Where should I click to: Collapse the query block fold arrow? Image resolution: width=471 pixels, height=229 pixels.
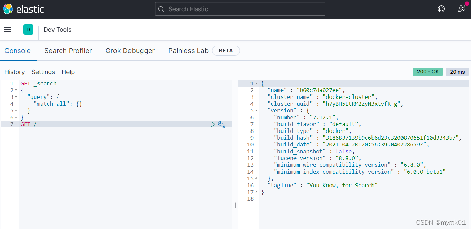pyautogui.click(x=16, y=97)
